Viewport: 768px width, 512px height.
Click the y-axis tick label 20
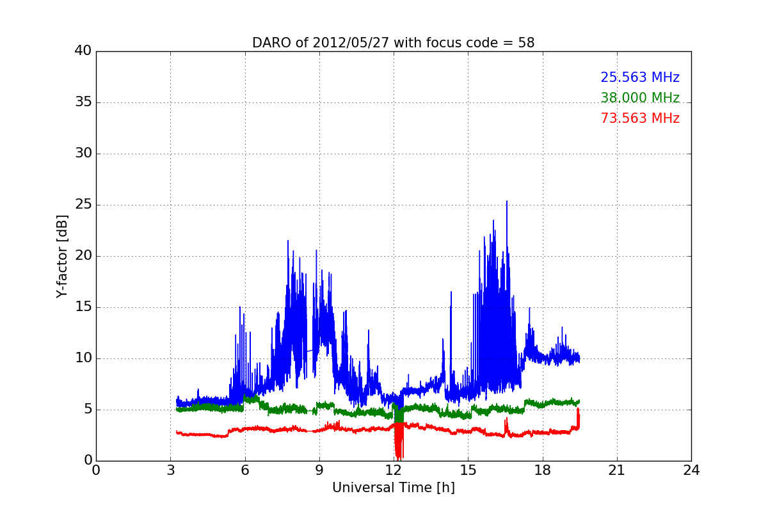(x=83, y=256)
